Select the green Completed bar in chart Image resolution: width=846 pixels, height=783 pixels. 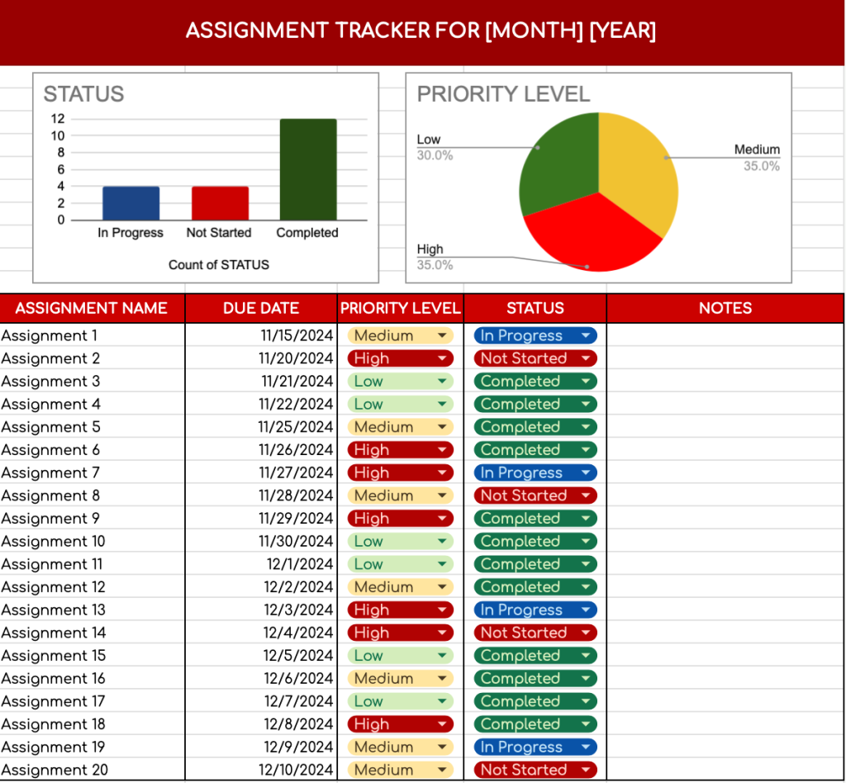click(308, 169)
